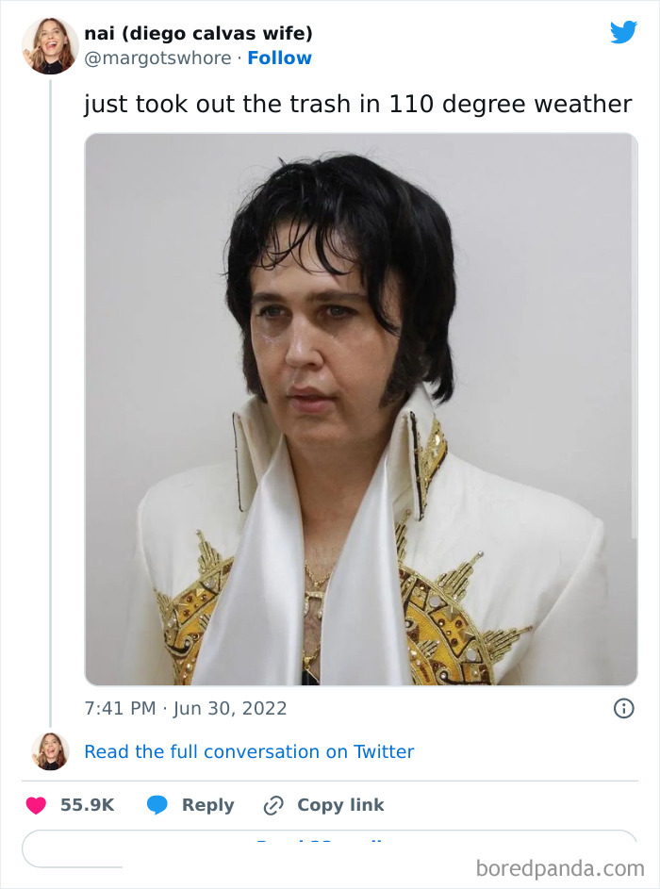This screenshot has height=889, width=660.
Task: Click the small avatar beside the conversation link
Action: (x=50, y=751)
